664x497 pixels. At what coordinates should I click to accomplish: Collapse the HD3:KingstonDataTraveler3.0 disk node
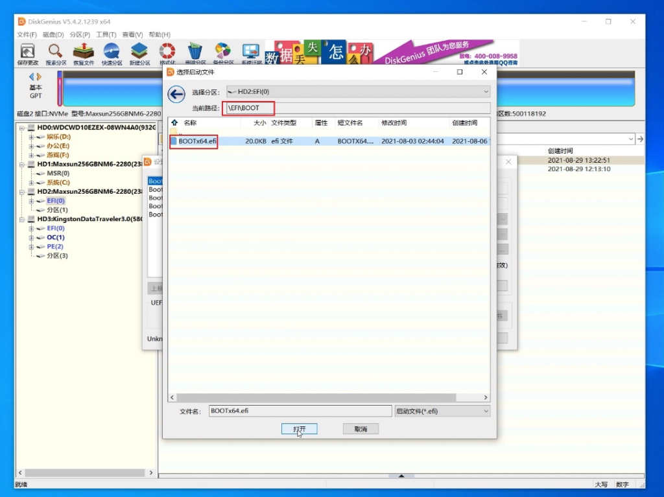23,219
